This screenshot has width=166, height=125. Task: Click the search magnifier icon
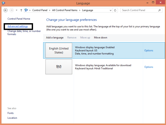pos(159,10)
